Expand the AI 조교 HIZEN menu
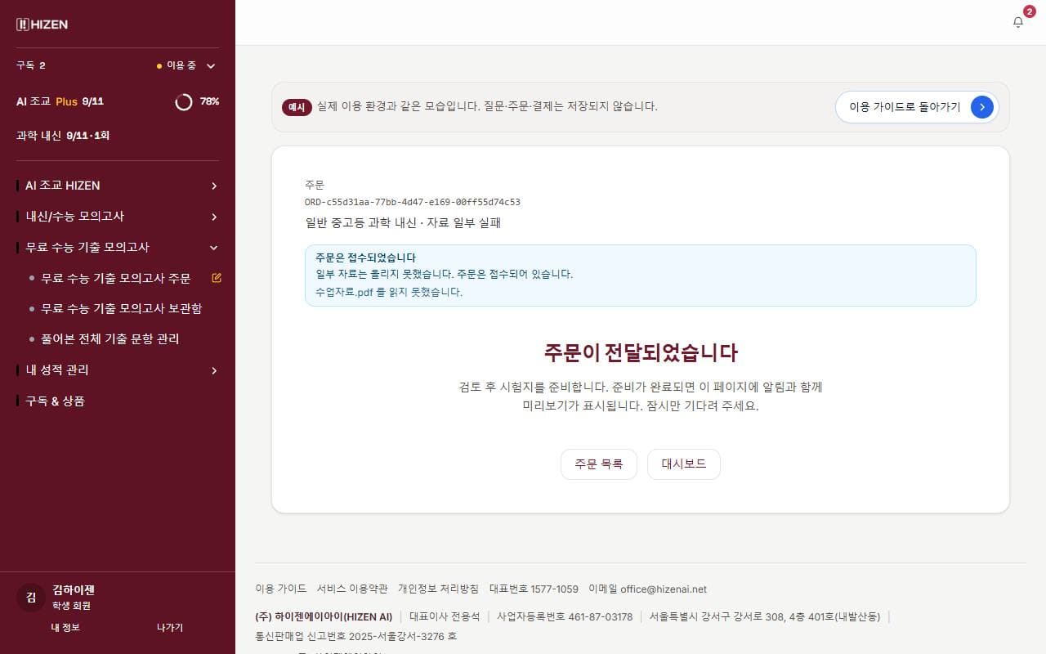1046x654 pixels. 118,186
